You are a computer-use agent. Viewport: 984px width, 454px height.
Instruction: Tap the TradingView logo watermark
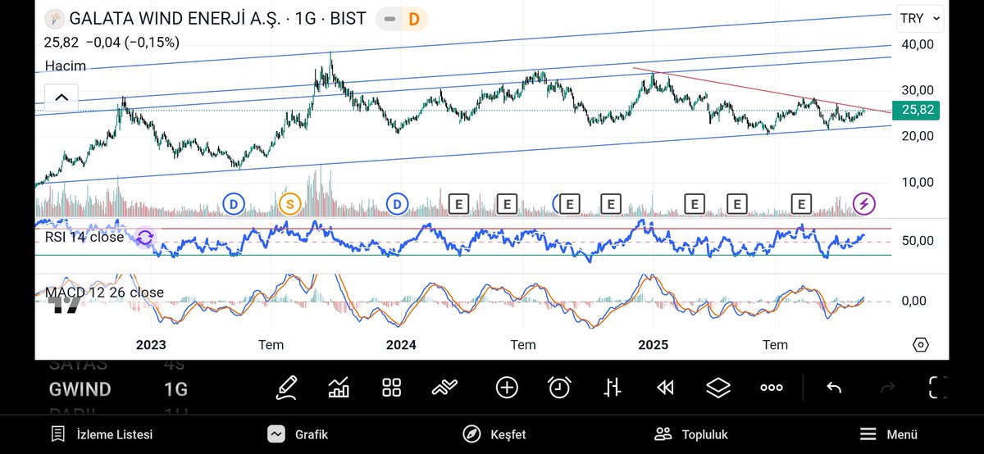coord(62,306)
